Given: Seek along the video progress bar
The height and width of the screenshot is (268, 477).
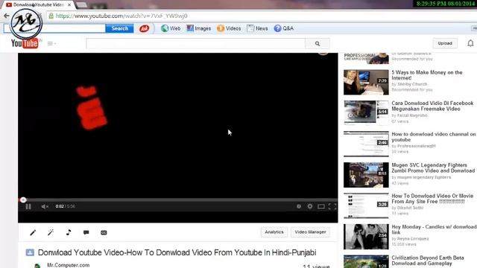Looking at the screenshot, I should [x=178, y=200].
